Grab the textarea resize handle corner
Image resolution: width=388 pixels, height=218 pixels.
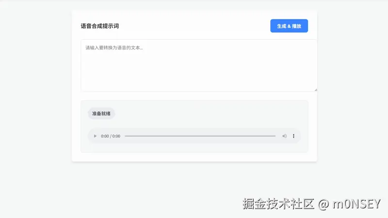316,90
